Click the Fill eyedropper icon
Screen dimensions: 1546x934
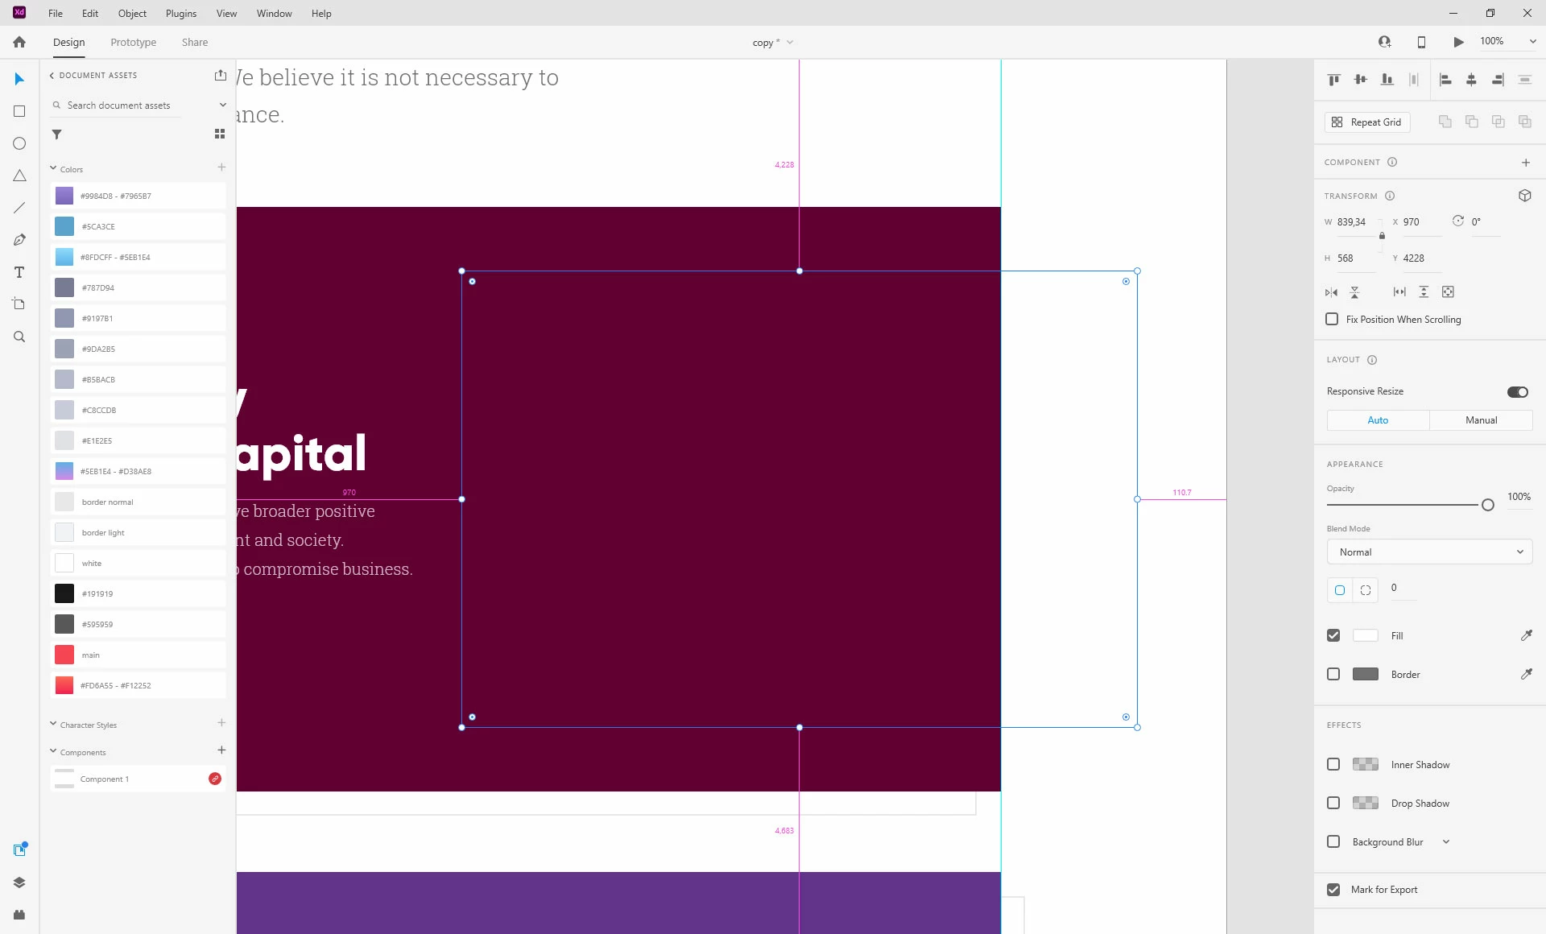1526,635
